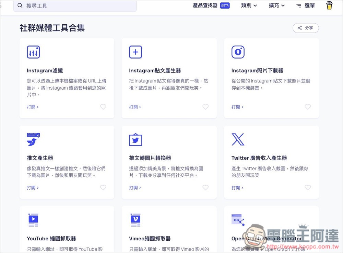This screenshot has height=253, width=343.
Task: Click the Instagram濾鏡 sliders icon
Action: point(33,52)
